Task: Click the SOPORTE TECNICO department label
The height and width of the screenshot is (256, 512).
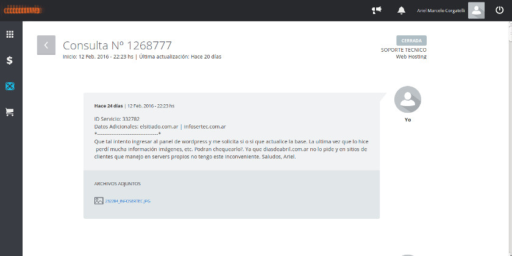Action: pyautogui.click(x=404, y=50)
